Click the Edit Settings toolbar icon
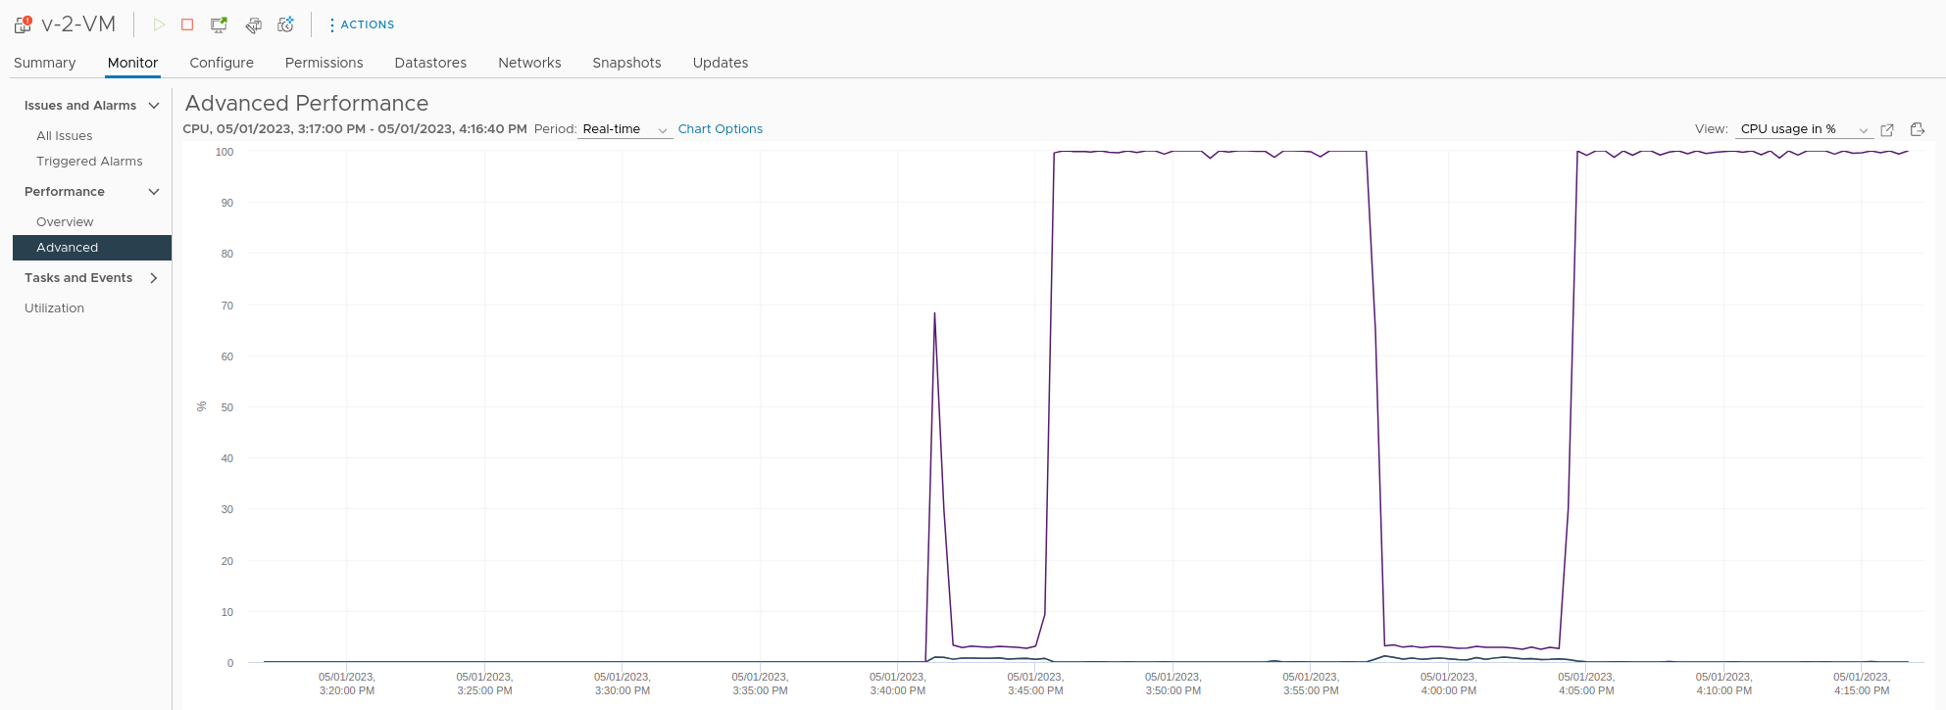This screenshot has height=710, width=1946. pyautogui.click(x=253, y=24)
